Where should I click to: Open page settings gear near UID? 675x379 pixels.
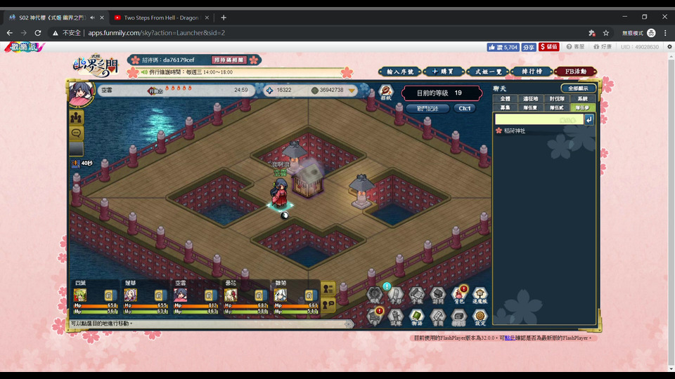(669, 47)
